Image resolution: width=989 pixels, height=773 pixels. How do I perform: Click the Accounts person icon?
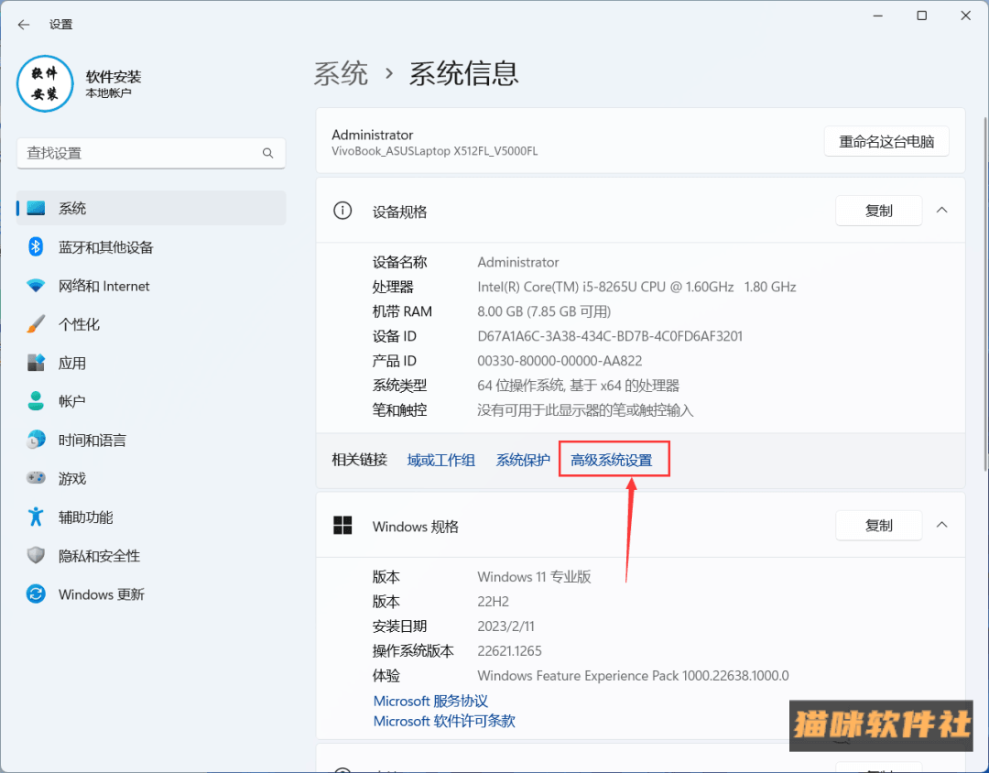(x=36, y=401)
